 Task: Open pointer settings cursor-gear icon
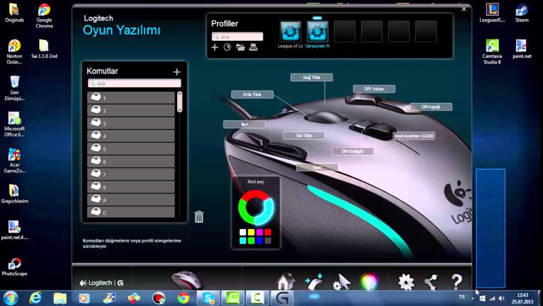point(342,282)
